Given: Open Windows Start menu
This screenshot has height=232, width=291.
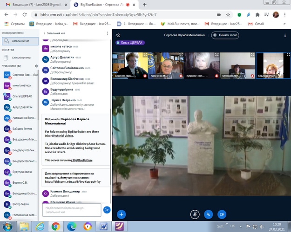Looking at the screenshot, I should 7,226.
